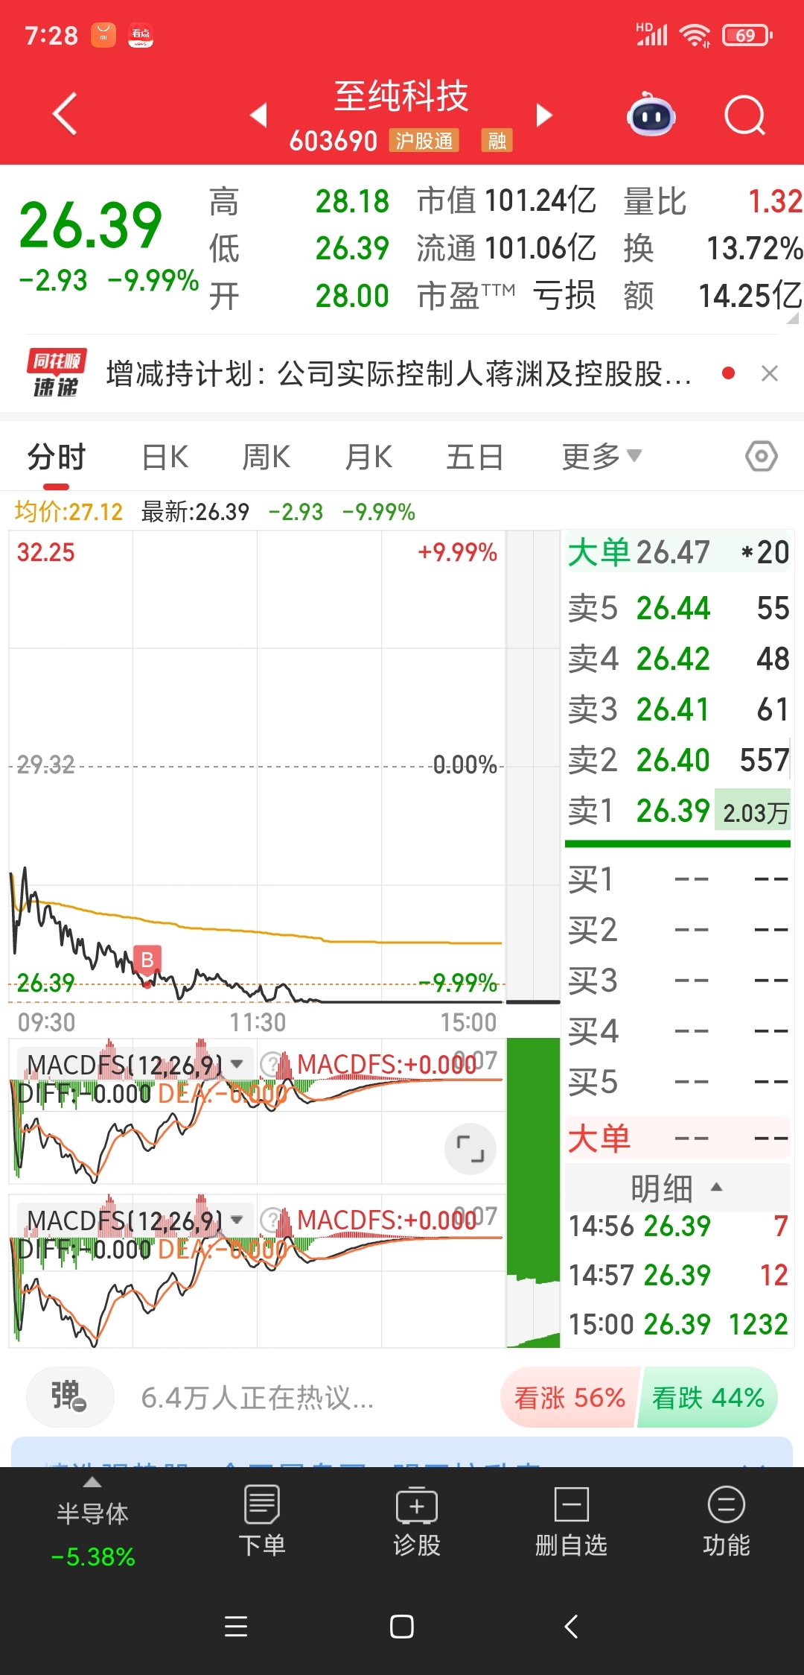Switch to previous stock with left triangle
The height and width of the screenshot is (1675, 804).
(x=258, y=115)
